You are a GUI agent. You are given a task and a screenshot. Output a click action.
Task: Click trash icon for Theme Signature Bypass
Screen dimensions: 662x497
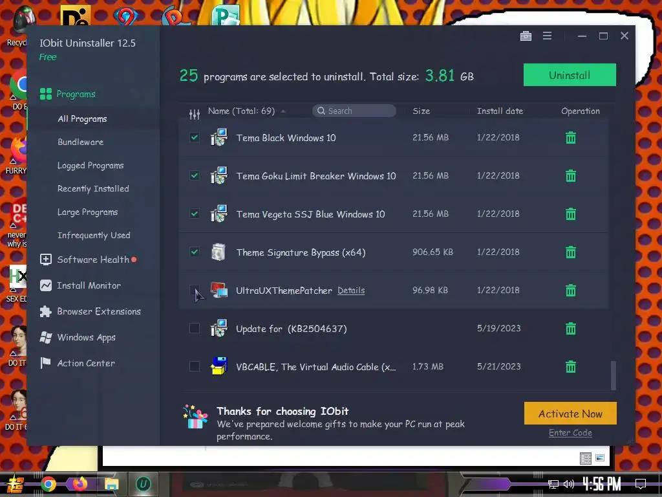pos(571,252)
